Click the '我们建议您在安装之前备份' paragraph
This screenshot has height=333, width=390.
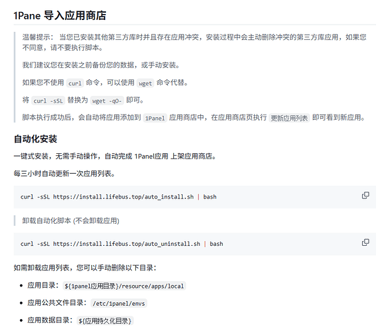101,65
